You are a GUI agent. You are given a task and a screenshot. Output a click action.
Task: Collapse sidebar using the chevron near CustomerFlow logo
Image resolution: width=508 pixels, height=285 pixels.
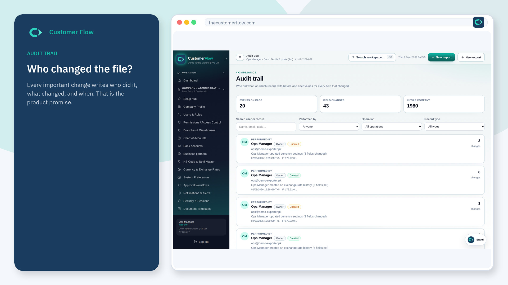[226, 59]
